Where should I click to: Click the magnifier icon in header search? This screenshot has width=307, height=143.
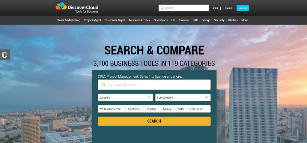pos(162,8)
